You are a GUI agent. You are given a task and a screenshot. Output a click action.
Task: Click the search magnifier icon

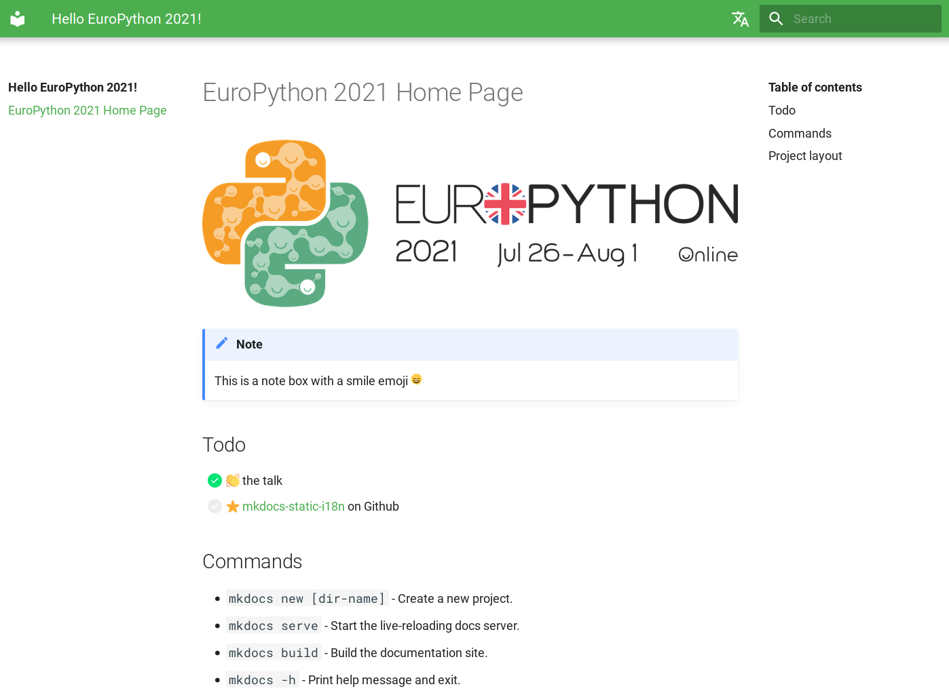click(776, 18)
